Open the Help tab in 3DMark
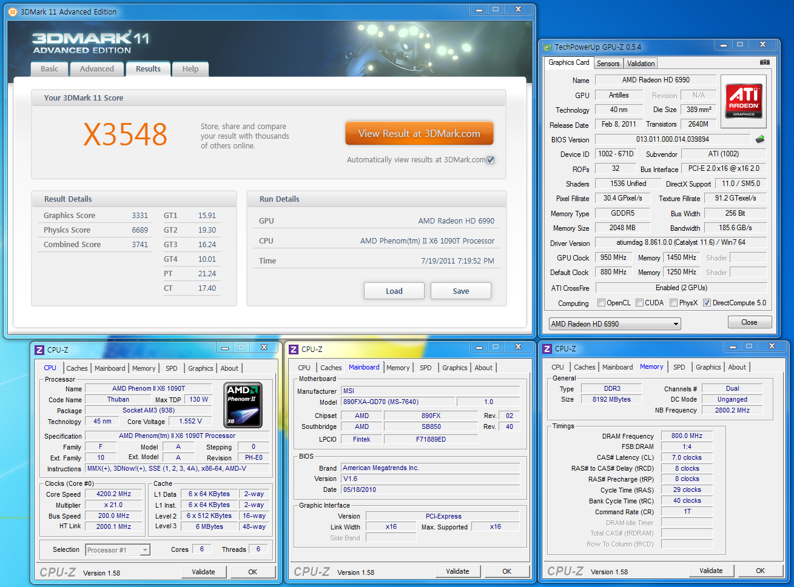This screenshot has height=587, width=794. (x=190, y=69)
